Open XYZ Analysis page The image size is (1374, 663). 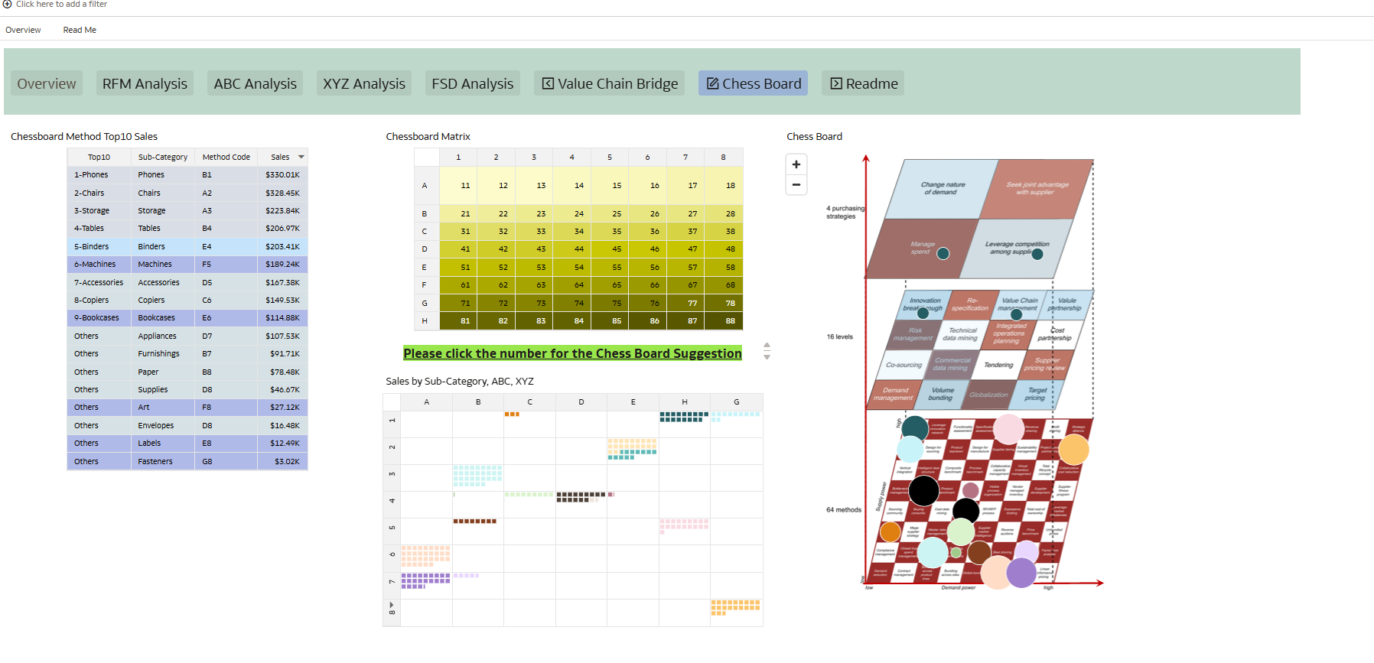click(x=364, y=83)
